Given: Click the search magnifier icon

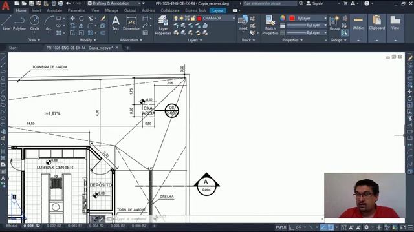Looking at the screenshot, I should pyautogui.click(x=301, y=3).
